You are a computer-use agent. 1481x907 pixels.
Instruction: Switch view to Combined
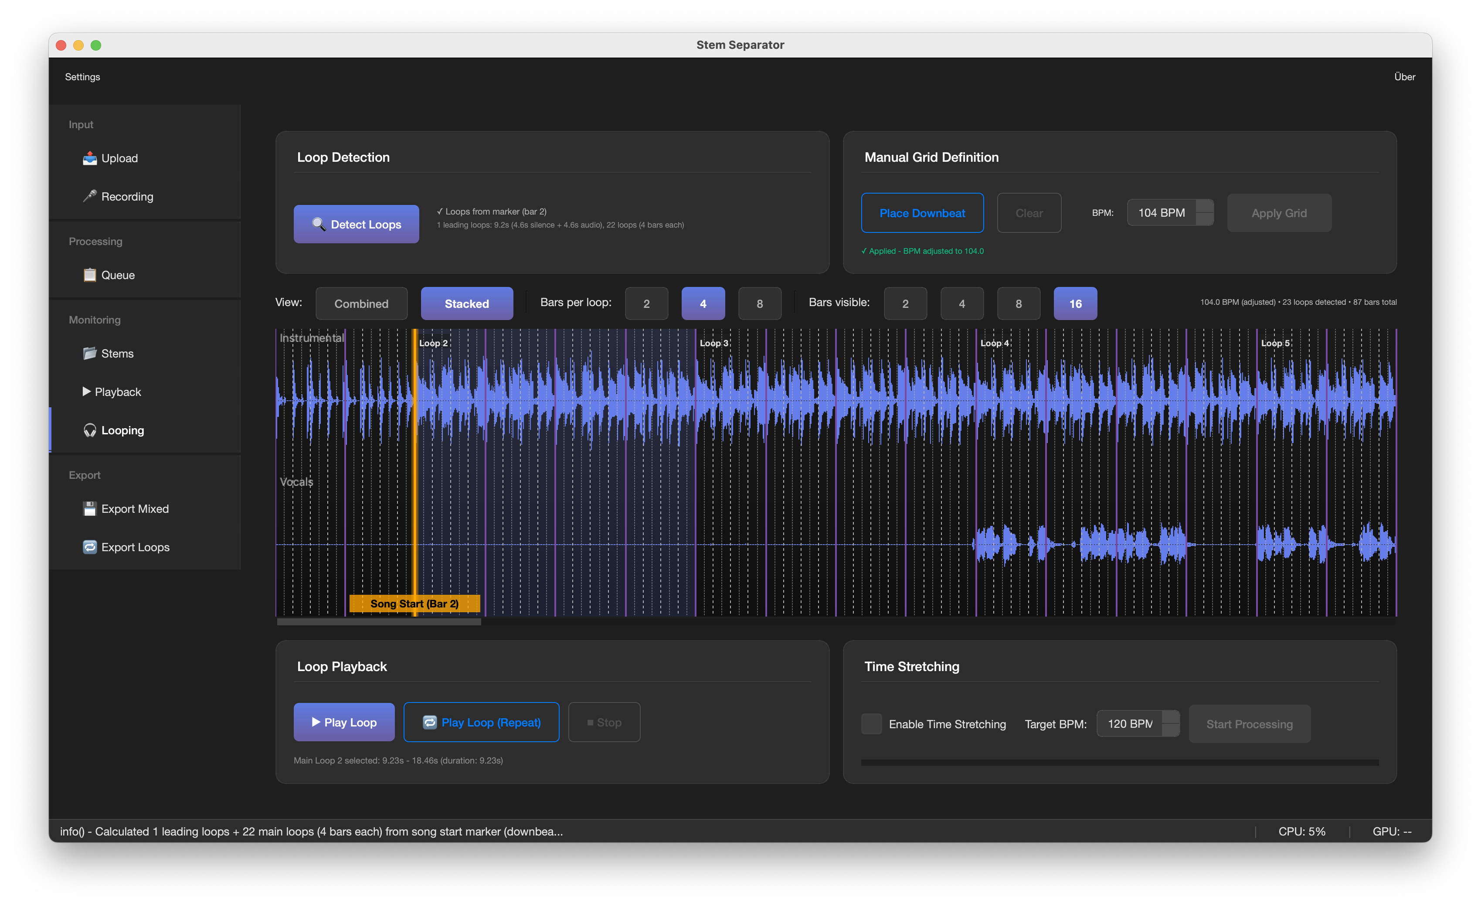coord(361,304)
